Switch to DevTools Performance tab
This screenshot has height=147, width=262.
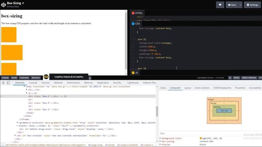(73, 82)
